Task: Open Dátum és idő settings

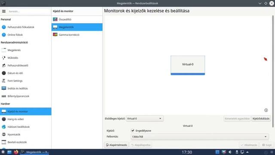Action: (26, 73)
